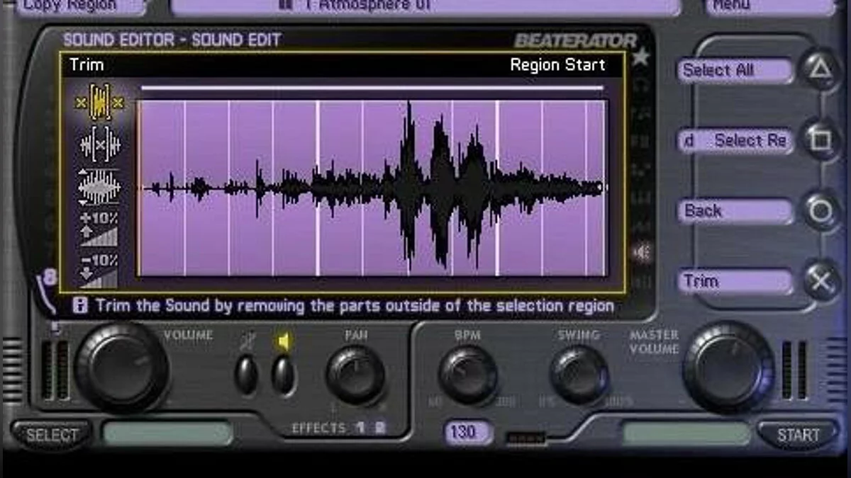Screen dimensions: 851x478
Task: Click the trim hint text below the waveform
Action: (355, 306)
